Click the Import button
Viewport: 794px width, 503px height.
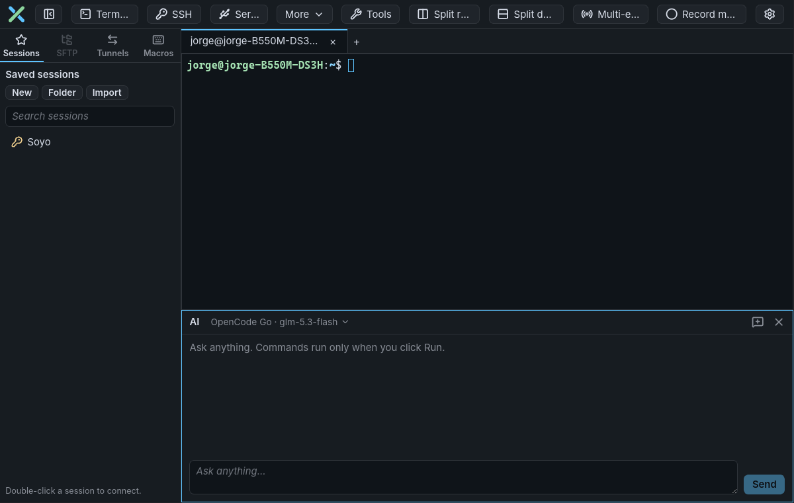tap(107, 93)
